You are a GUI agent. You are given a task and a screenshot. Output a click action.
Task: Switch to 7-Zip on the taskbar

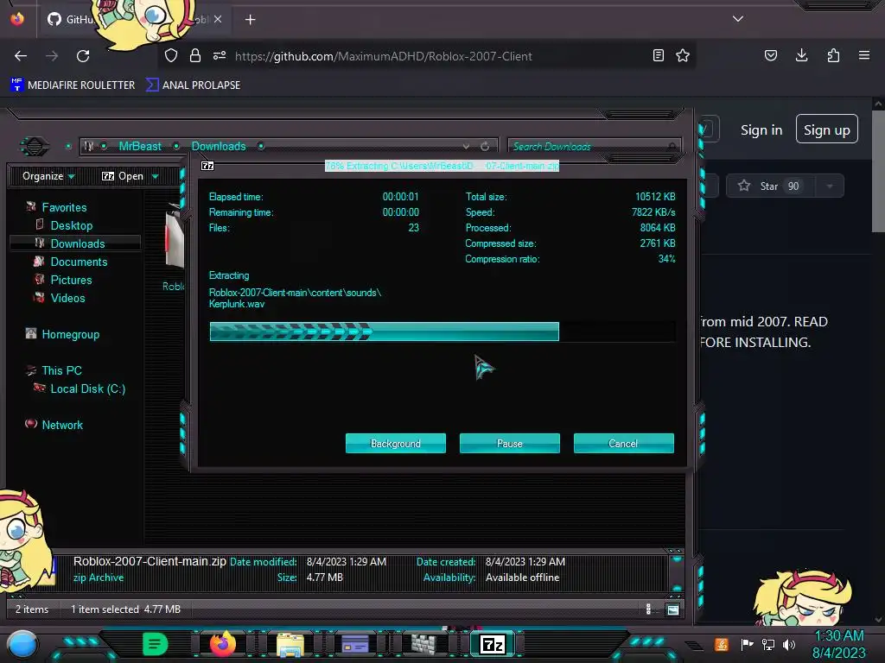coord(493,644)
